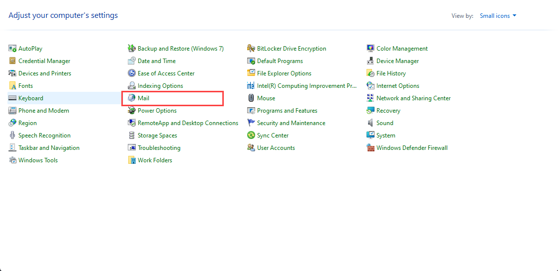Viewport: 558px width, 271px height.
Task: Click the File History icon
Action: coord(371,73)
